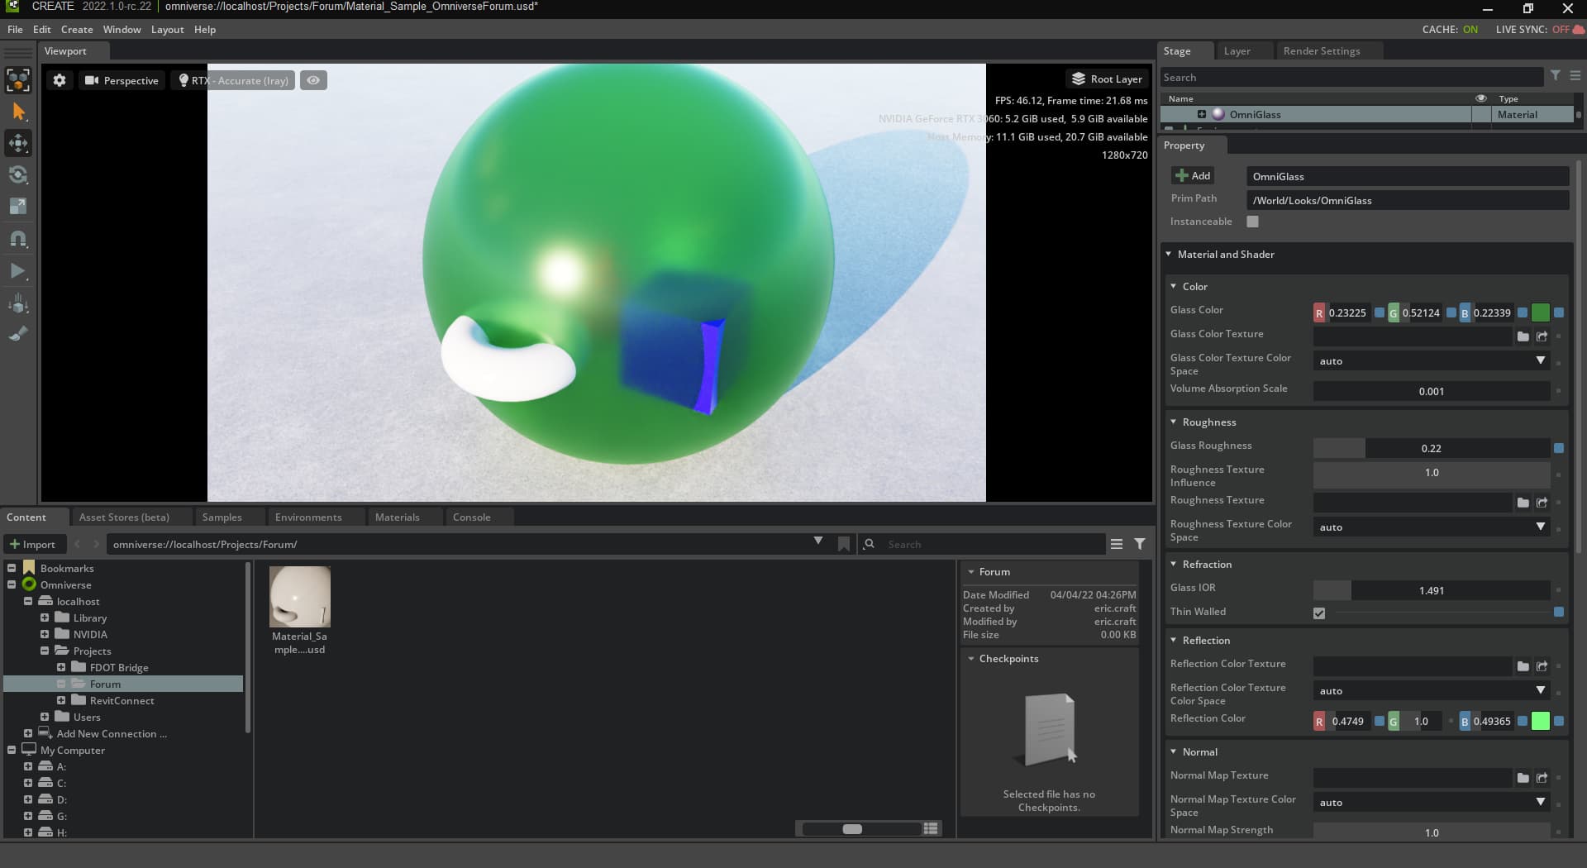
Task: Browse for Reflection Color Texture file
Action: click(1523, 666)
